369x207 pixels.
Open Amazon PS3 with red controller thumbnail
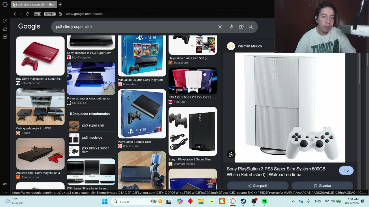pos(40,154)
